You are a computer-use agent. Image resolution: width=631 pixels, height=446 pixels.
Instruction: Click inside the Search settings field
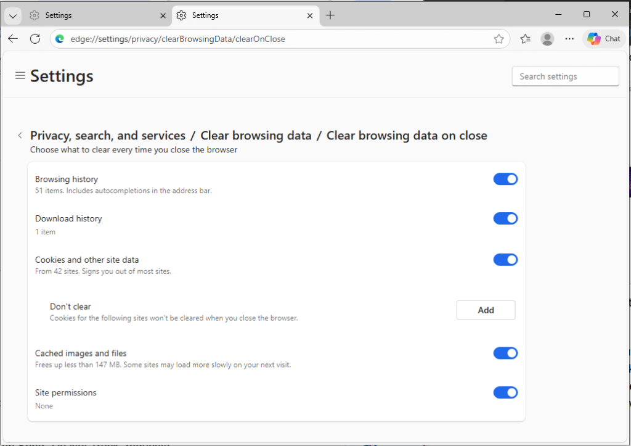point(564,76)
